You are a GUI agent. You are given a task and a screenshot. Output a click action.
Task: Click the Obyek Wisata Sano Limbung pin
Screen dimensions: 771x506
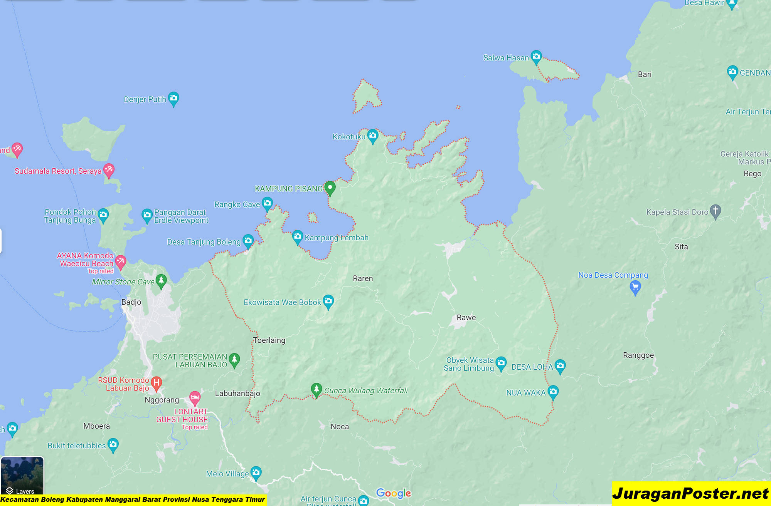click(x=501, y=363)
